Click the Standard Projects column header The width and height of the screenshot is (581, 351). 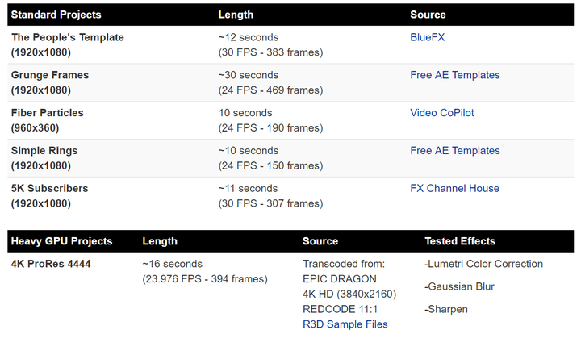click(x=56, y=15)
